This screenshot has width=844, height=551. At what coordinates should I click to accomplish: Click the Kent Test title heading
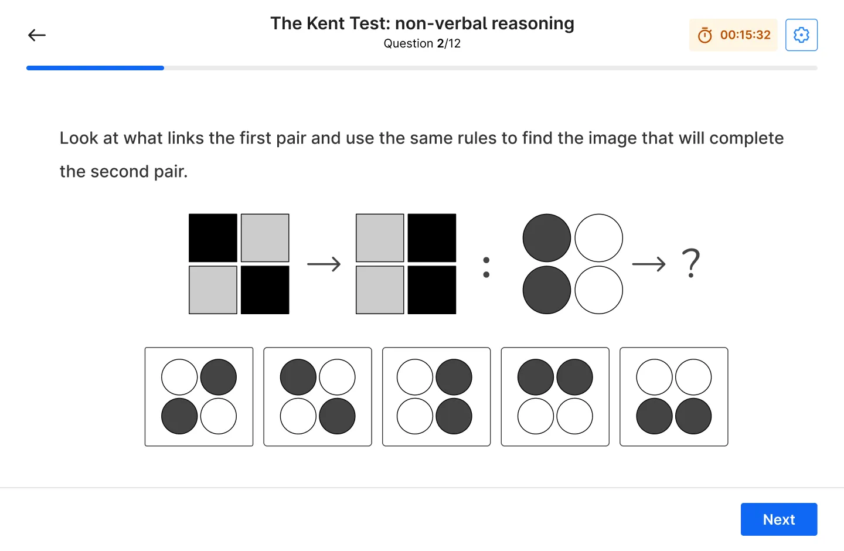[x=422, y=23]
